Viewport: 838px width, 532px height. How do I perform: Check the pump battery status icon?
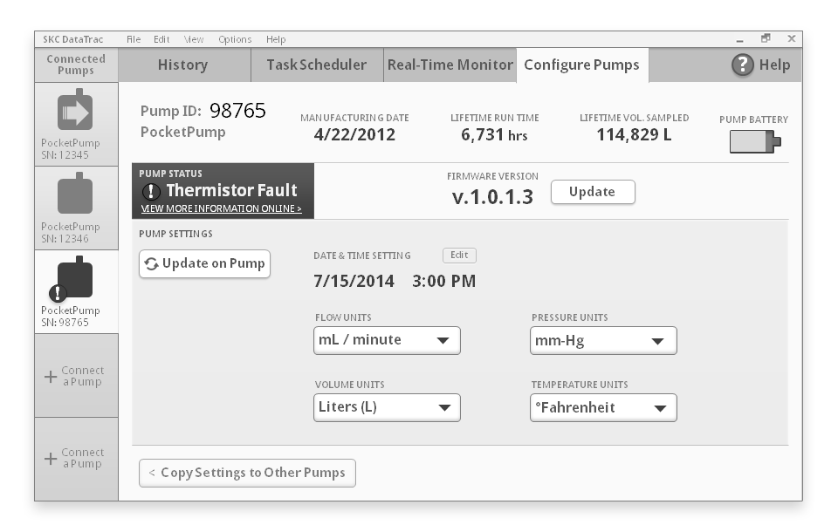click(752, 141)
